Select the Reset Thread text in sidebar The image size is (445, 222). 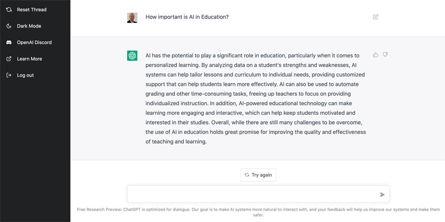(x=32, y=10)
